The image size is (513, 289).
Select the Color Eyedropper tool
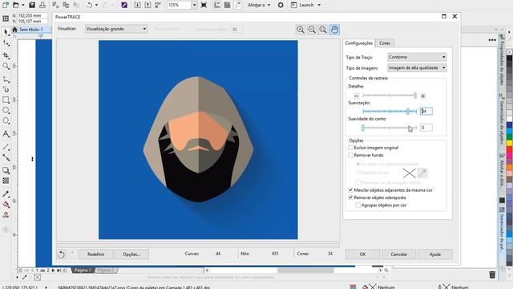(x=6, y=194)
